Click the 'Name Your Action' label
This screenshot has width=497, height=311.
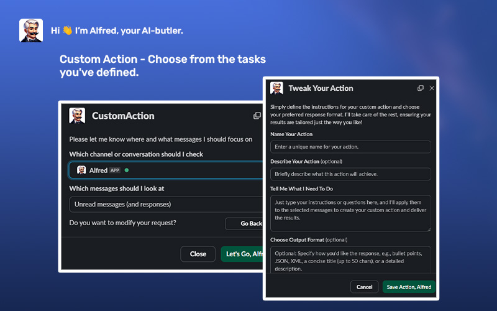click(x=291, y=134)
